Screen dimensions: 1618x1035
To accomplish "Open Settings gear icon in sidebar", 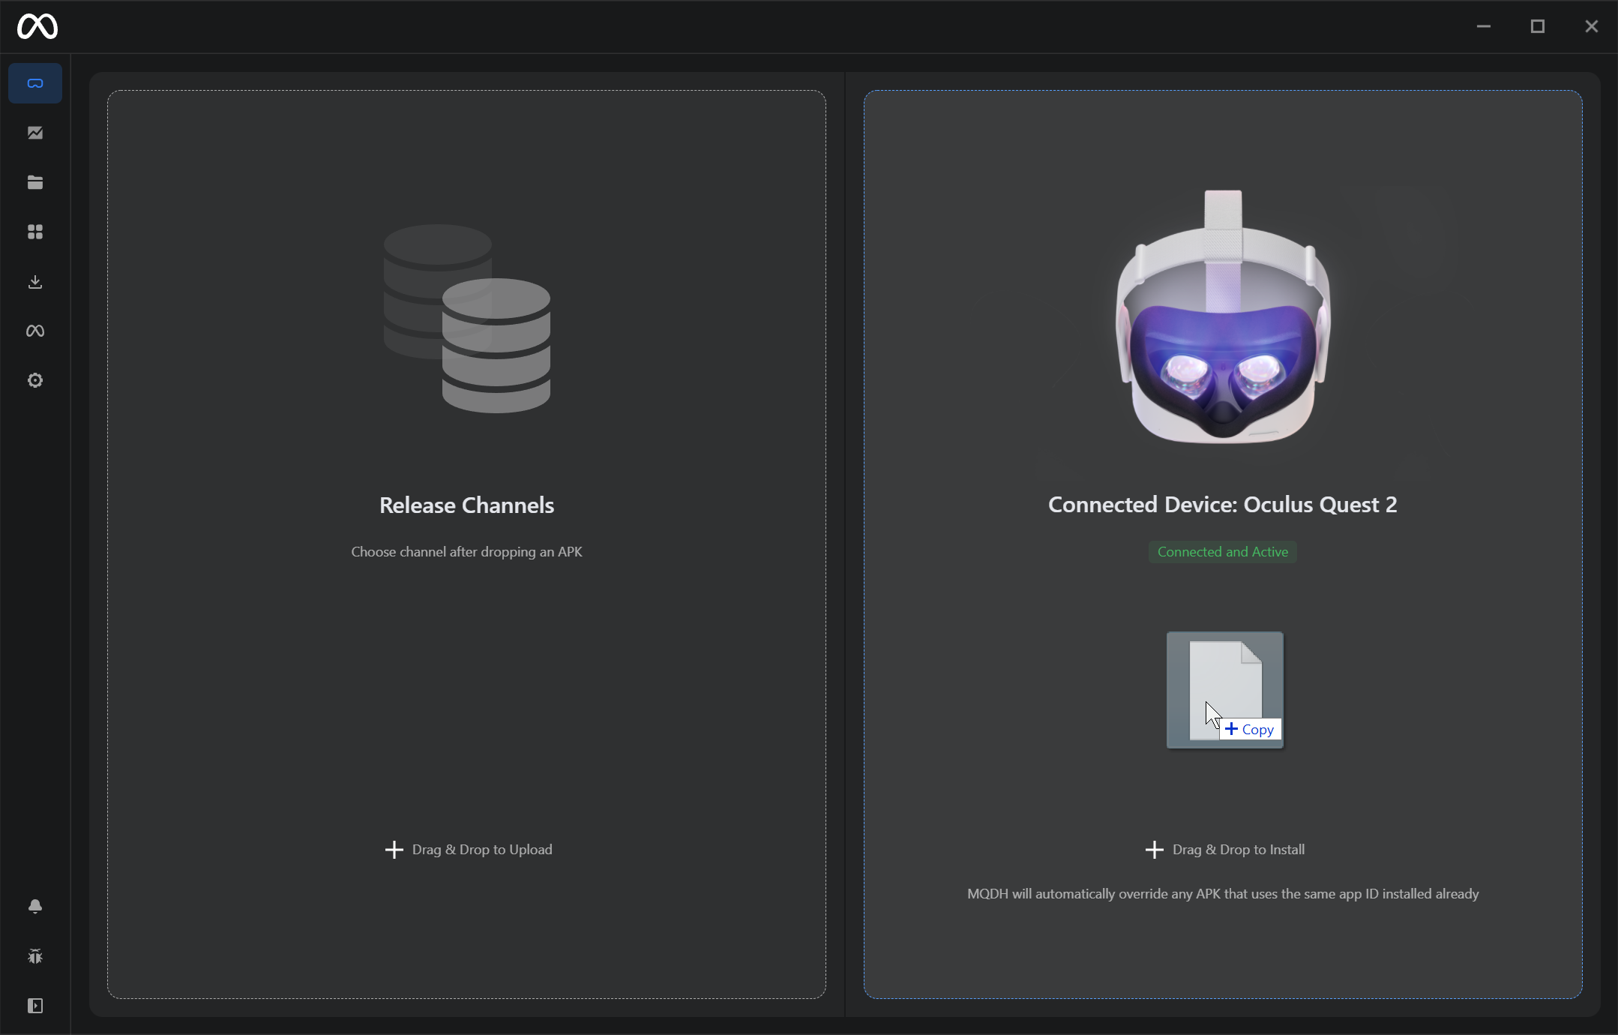I will coord(35,380).
